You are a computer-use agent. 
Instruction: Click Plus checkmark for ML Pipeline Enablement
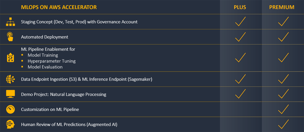(240, 58)
